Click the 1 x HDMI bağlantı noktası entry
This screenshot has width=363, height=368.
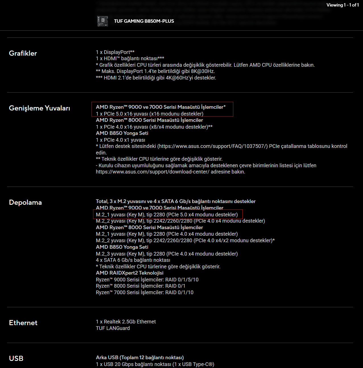(130, 58)
